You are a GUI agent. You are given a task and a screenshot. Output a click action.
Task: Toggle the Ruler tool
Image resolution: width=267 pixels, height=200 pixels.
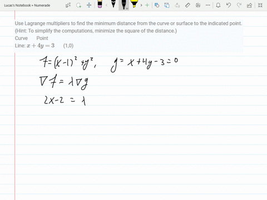click(x=187, y=5)
